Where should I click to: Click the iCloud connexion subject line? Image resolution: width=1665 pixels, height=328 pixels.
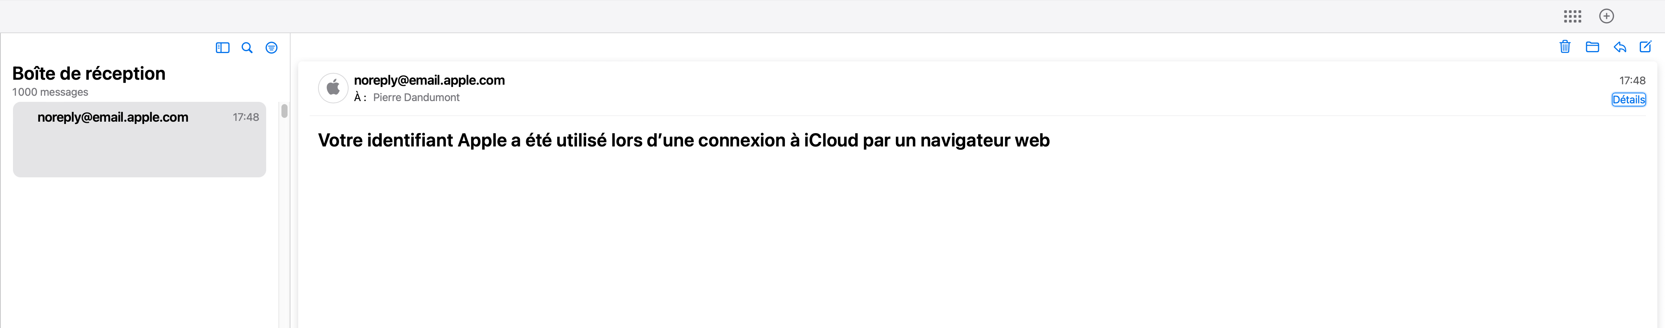tap(684, 140)
